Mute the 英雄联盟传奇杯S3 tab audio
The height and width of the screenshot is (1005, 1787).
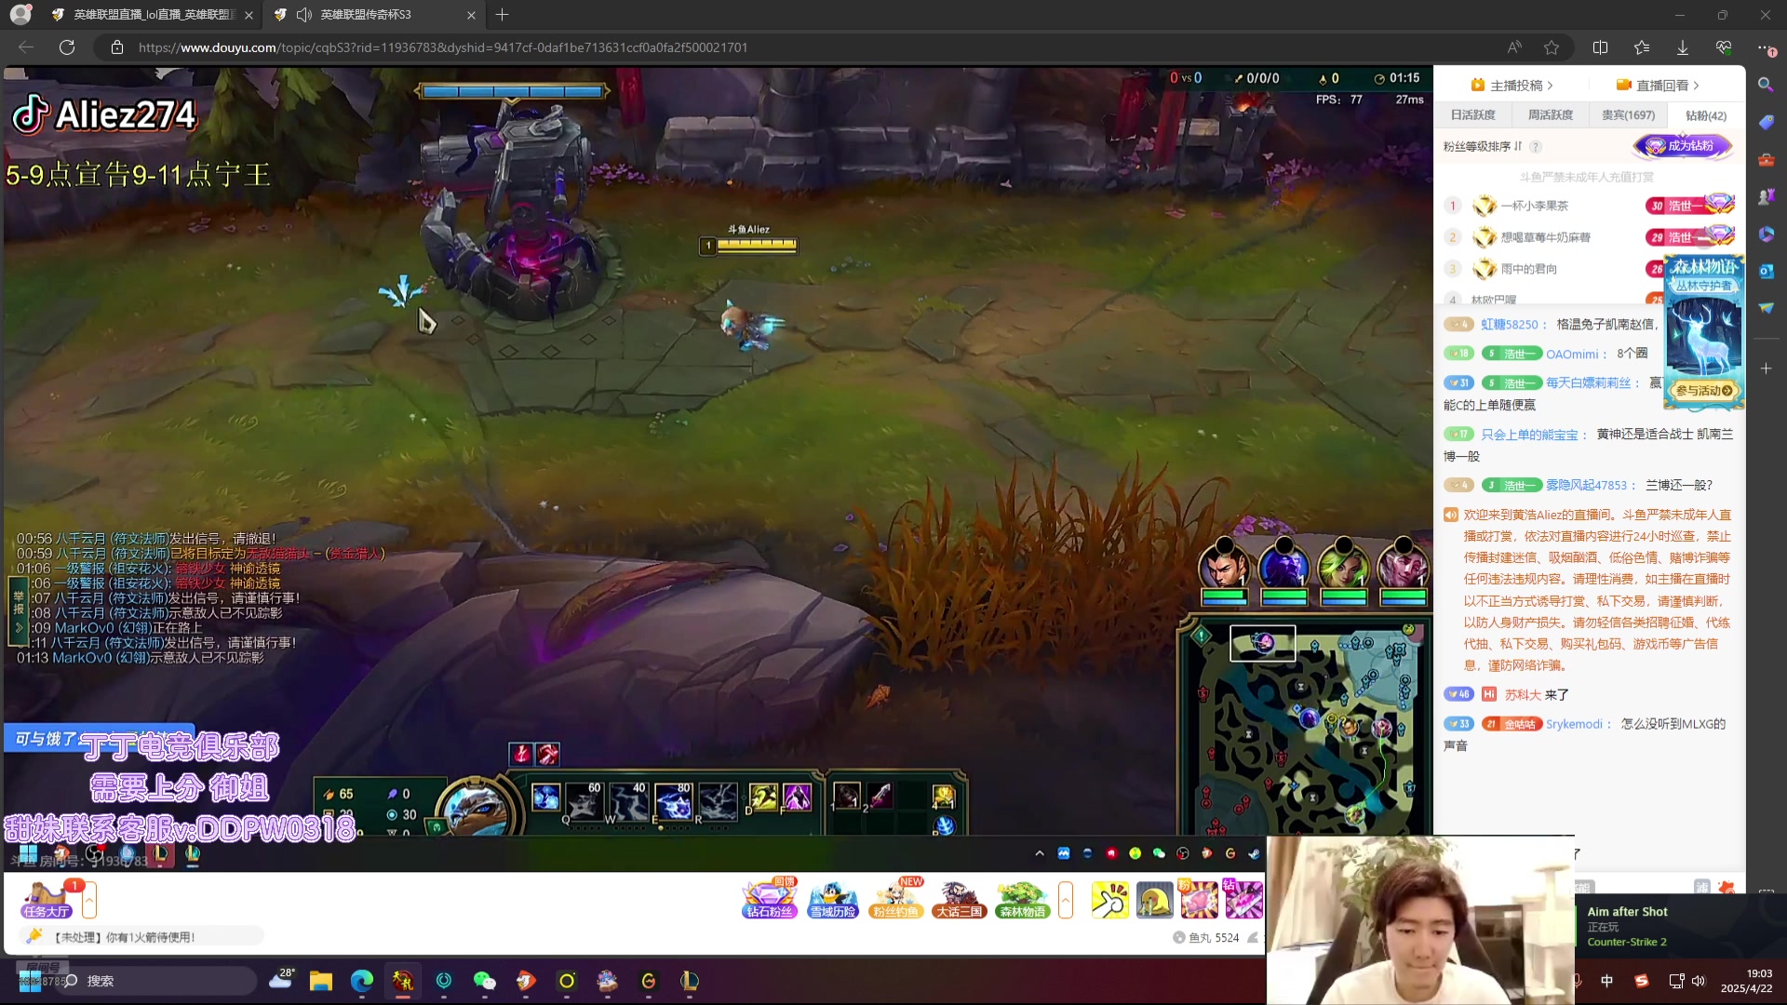[303, 15]
